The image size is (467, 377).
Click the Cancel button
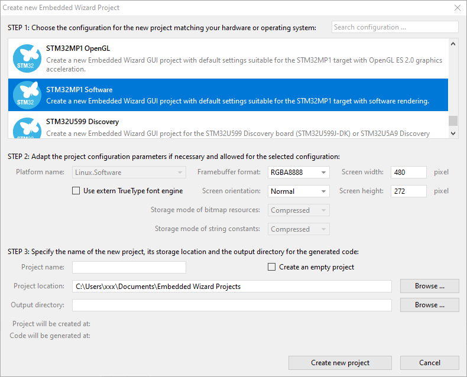pyautogui.click(x=429, y=363)
